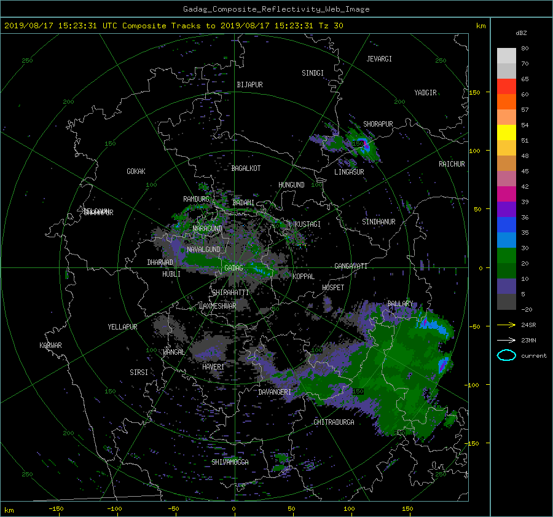Click the NAVALGUND city label
Image resolution: width=553 pixels, height=517 pixels.
pyautogui.click(x=203, y=250)
